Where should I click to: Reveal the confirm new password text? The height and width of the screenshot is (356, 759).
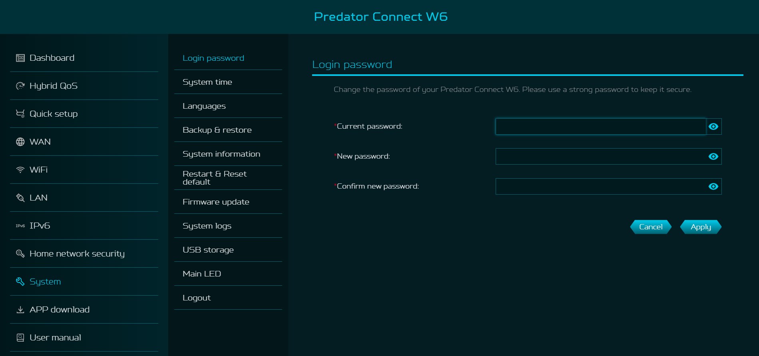(713, 187)
